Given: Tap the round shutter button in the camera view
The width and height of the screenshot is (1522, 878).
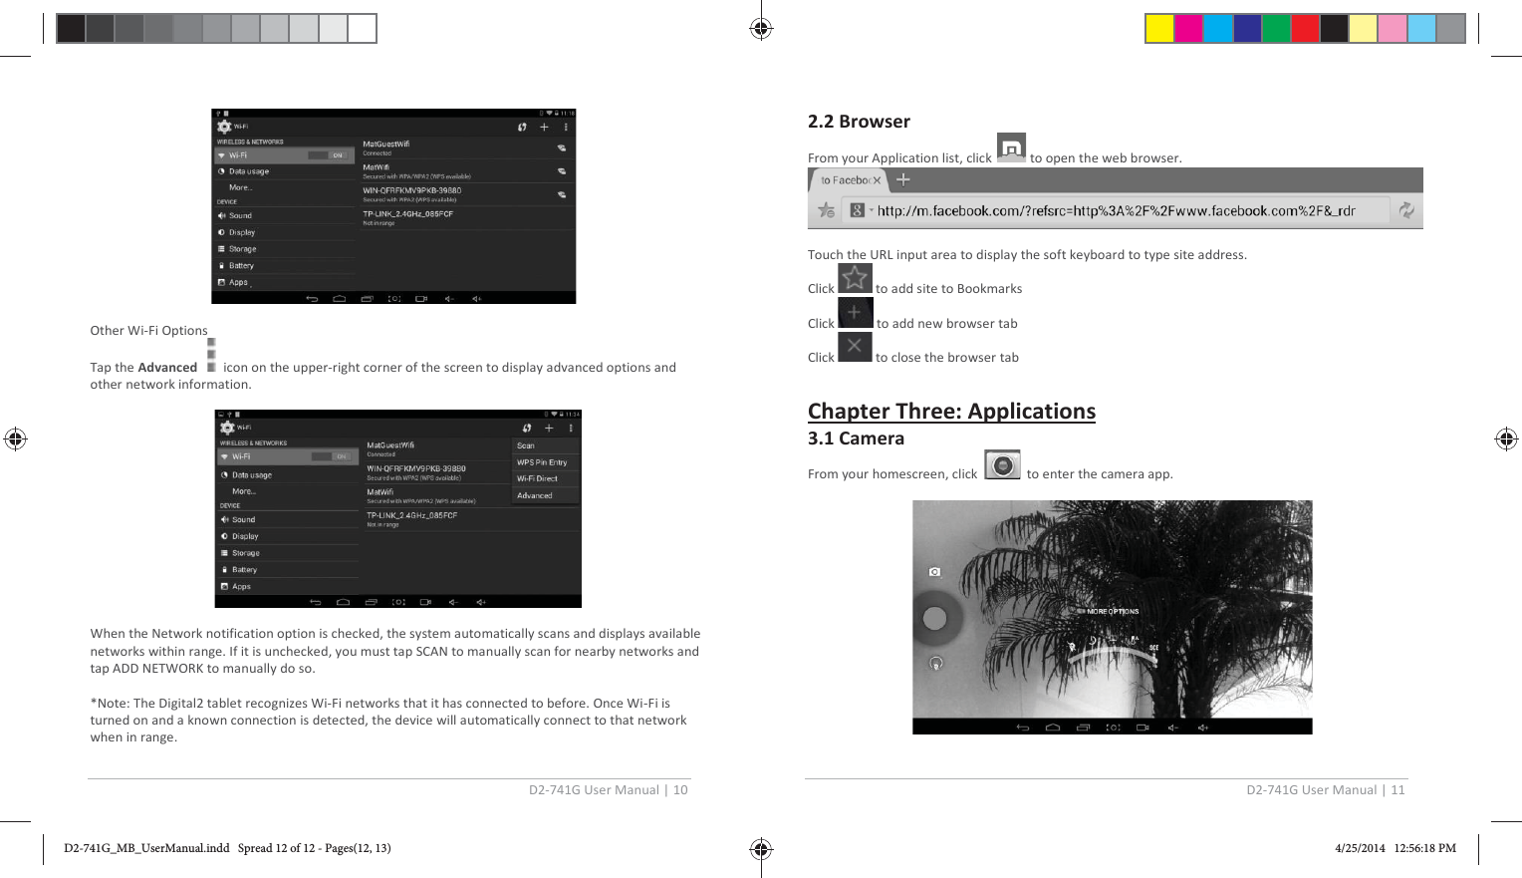Looking at the screenshot, I should 934,618.
